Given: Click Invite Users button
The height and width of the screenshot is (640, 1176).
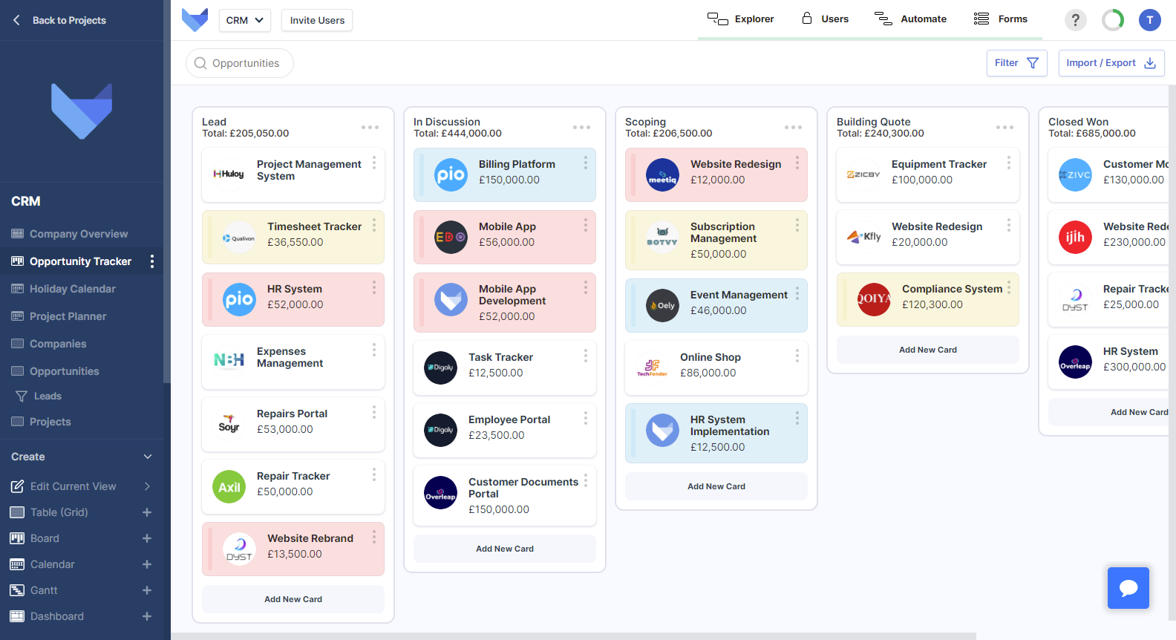Looking at the screenshot, I should 317,20.
